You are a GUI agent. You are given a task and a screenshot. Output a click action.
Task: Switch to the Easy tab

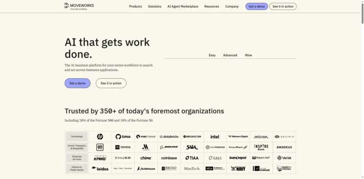click(212, 55)
